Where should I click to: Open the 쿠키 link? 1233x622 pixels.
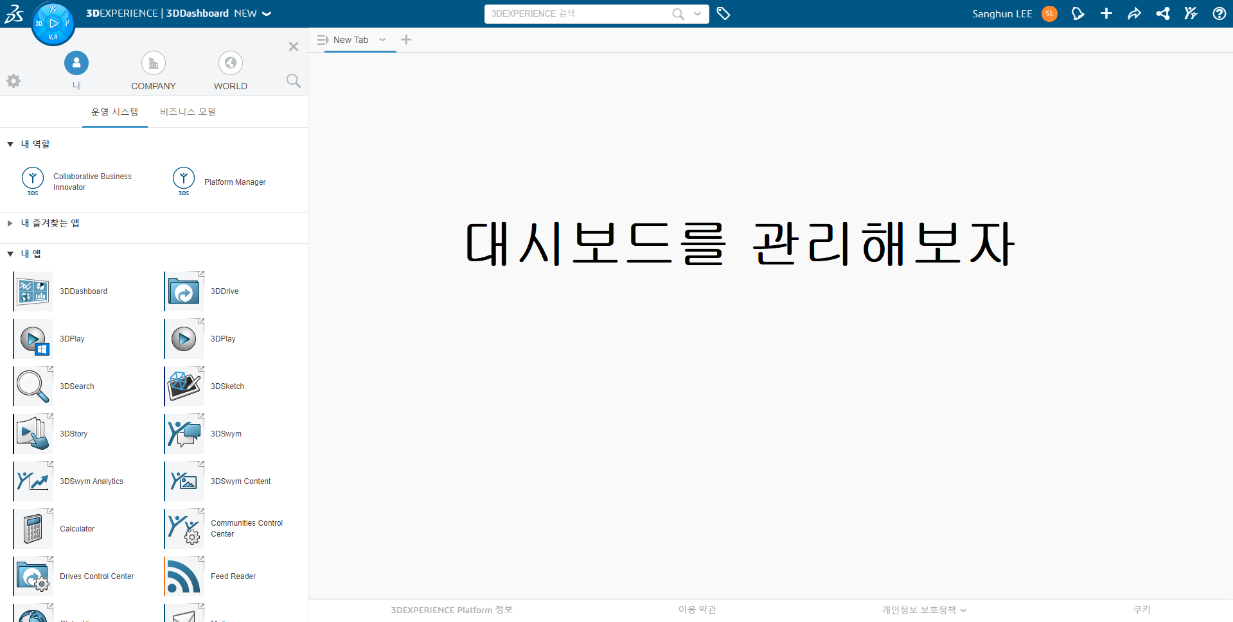pyautogui.click(x=1142, y=610)
